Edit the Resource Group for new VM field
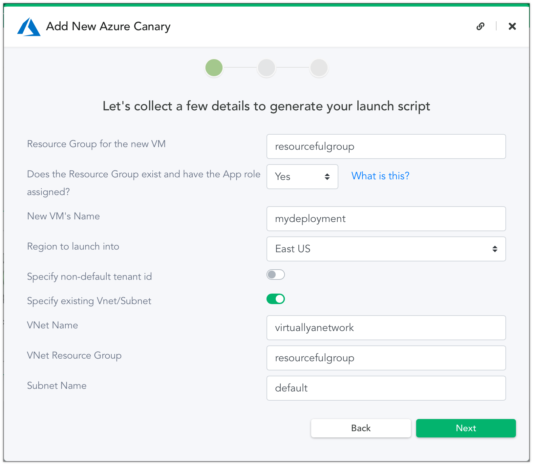533x465 pixels. pyautogui.click(x=386, y=146)
